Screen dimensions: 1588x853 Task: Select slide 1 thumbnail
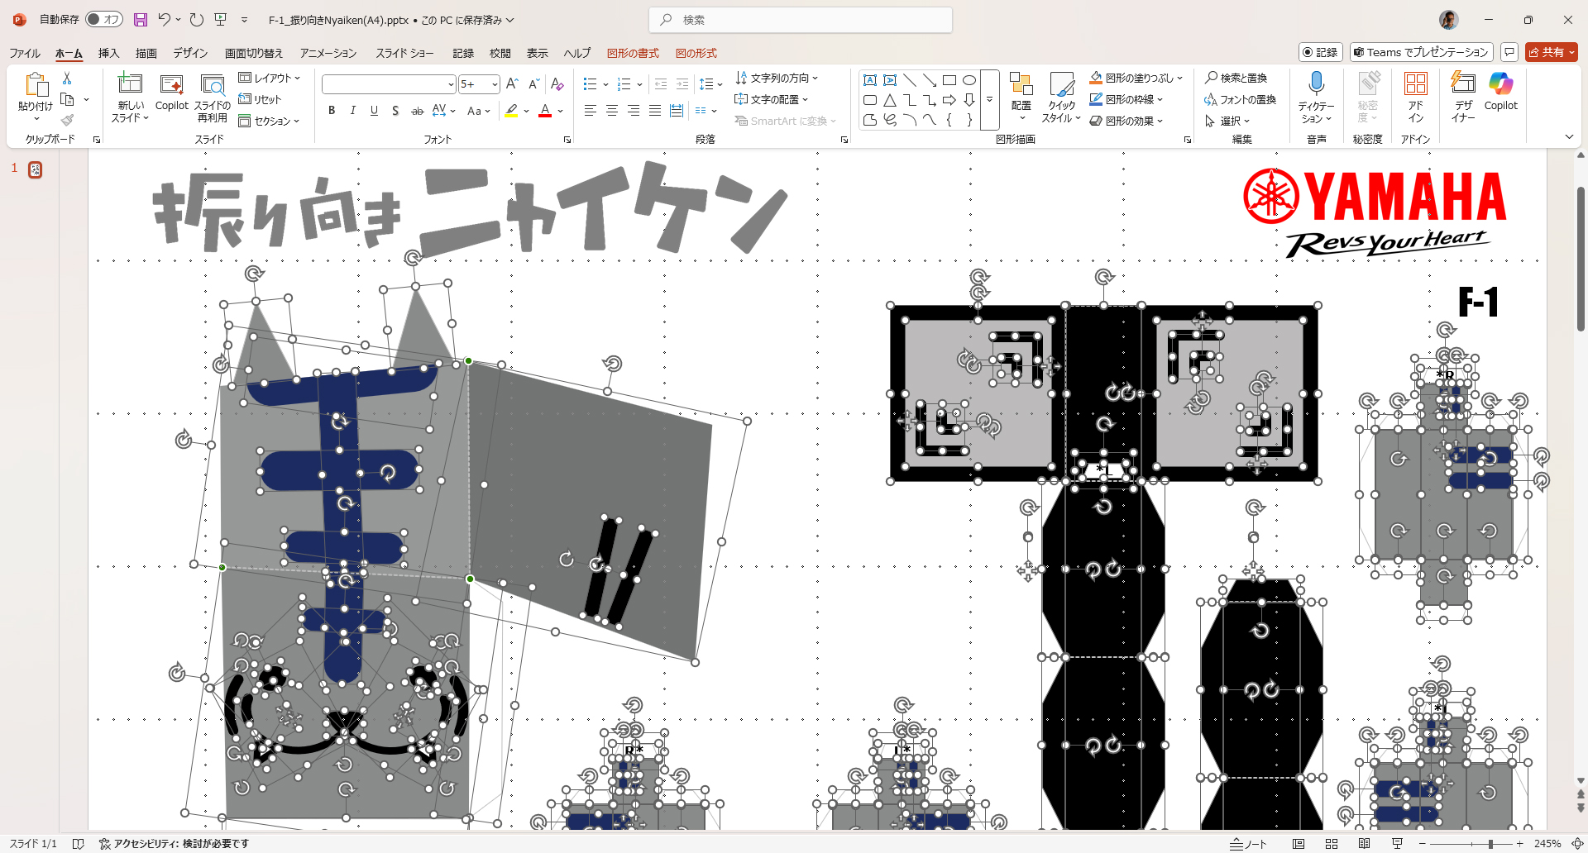[x=36, y=169]
